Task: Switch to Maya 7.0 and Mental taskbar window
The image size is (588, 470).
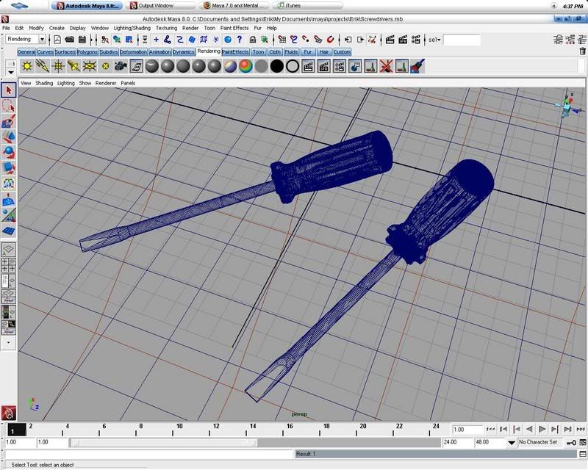Action: click(236, 6)
